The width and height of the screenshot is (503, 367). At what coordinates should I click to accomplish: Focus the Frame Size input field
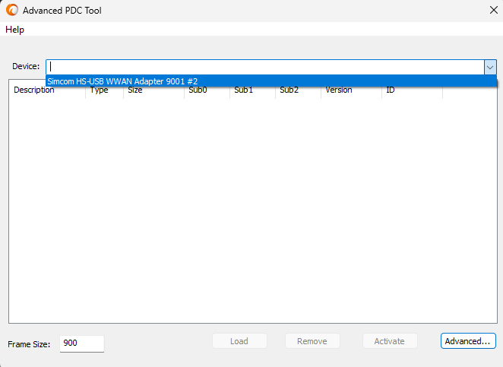[x=81, y=343]
